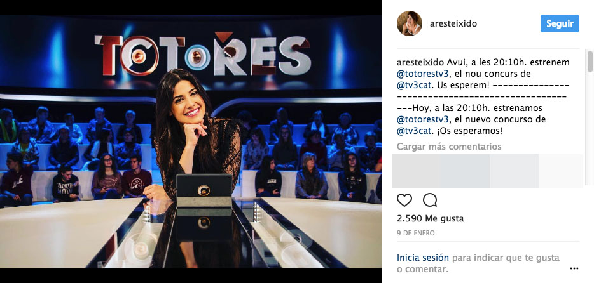Click the gray placeholder comments area
The image size is (594, 283).
point(487,171)
